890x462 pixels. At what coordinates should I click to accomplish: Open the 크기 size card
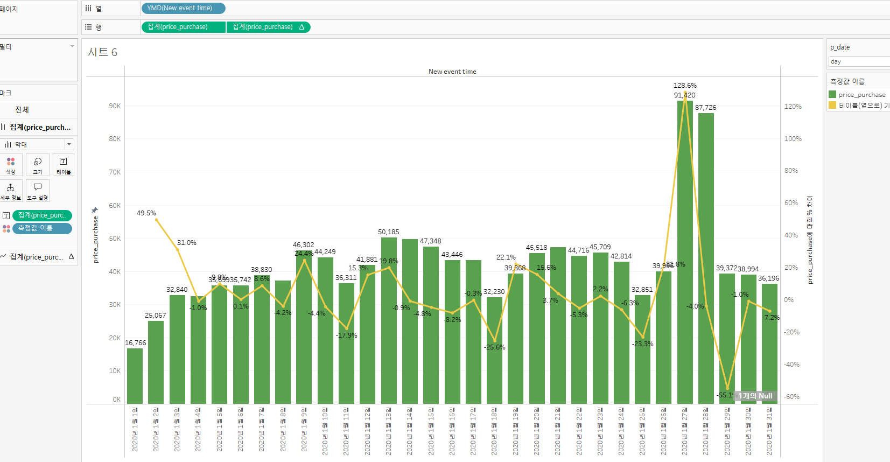point(38,165)
